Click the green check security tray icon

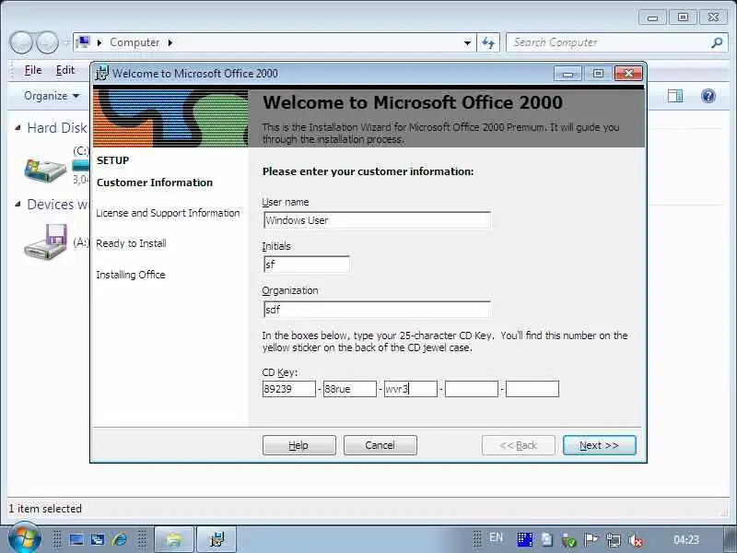[568, 541]
